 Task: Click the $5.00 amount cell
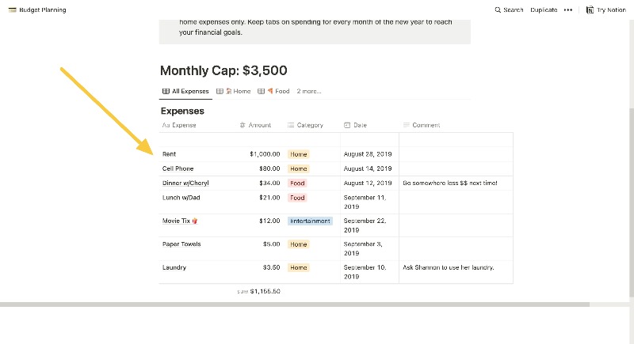271,244
